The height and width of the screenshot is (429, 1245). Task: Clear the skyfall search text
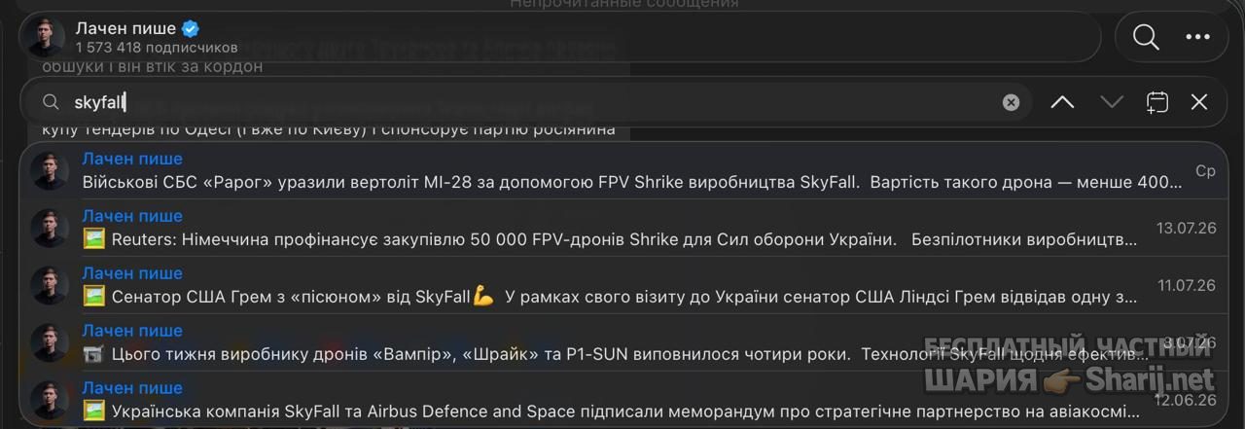click(x=1012, y=102)
